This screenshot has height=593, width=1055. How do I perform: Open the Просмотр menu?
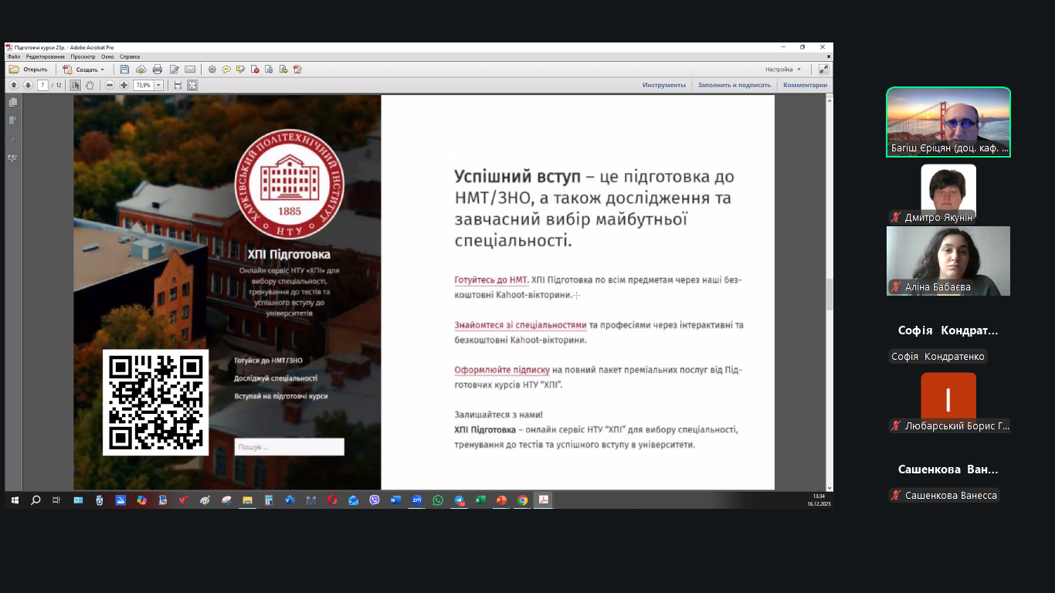tap(83, 56)
